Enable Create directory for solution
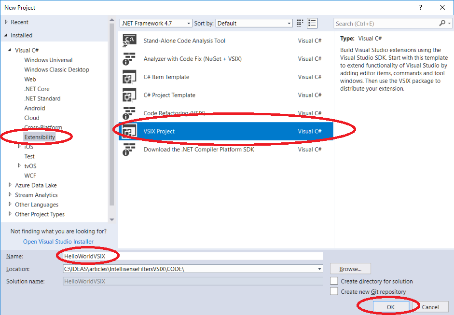This screenshot has width=454, height=315. pos(334,281)
